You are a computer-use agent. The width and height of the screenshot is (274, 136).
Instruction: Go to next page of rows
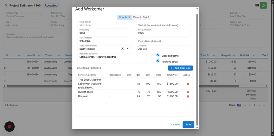pyautogui.click(x=260, y=105)
